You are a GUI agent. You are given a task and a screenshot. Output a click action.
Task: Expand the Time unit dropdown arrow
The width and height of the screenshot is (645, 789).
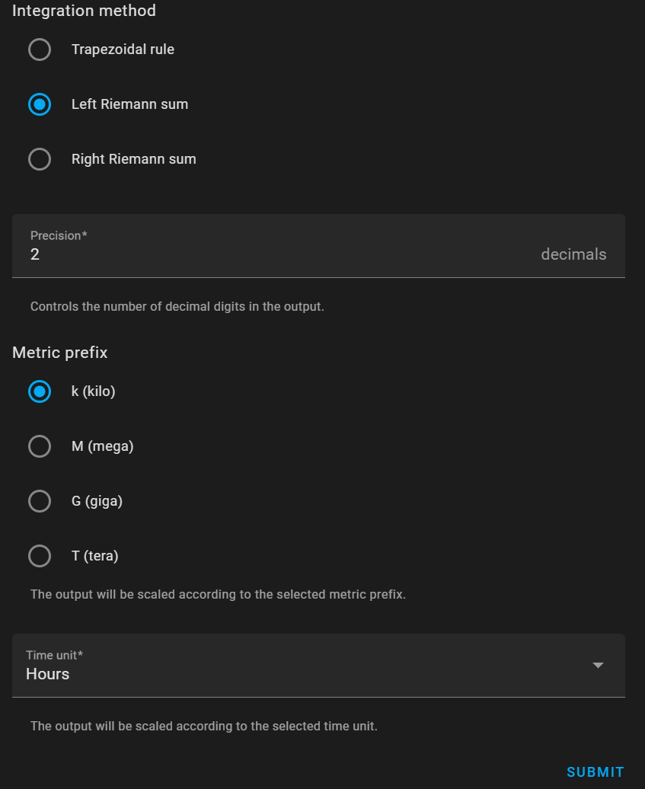click(598, 665)
